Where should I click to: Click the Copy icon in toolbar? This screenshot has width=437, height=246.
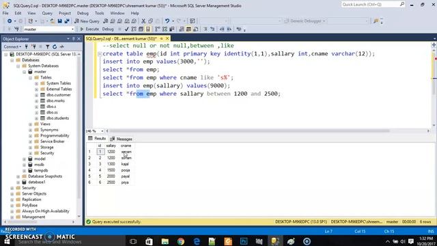150,21
